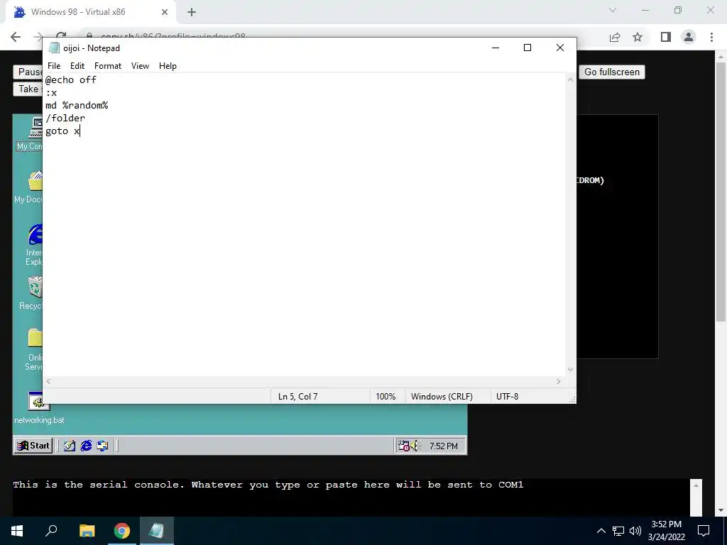Click Notepad icon in Windows taskbar
727x545 pixels.
point(156,531)
